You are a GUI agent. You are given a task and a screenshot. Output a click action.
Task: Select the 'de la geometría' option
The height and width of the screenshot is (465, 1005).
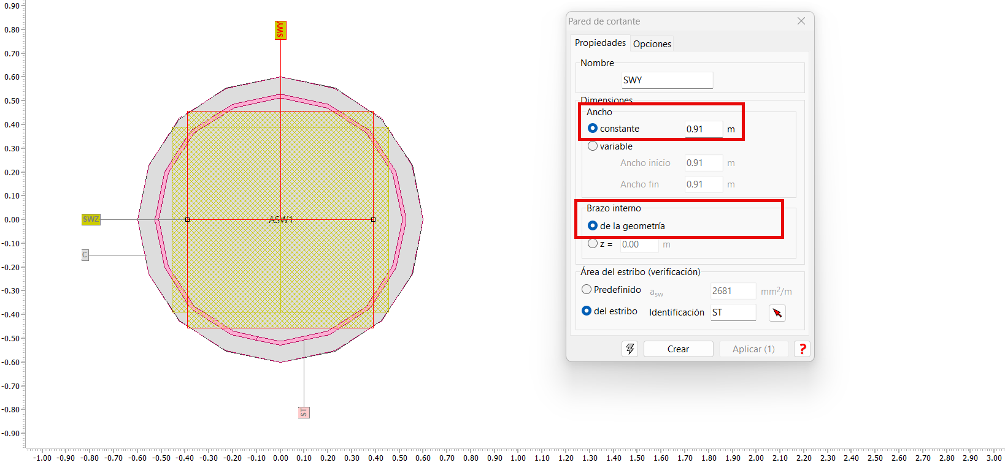coord(593,226)
